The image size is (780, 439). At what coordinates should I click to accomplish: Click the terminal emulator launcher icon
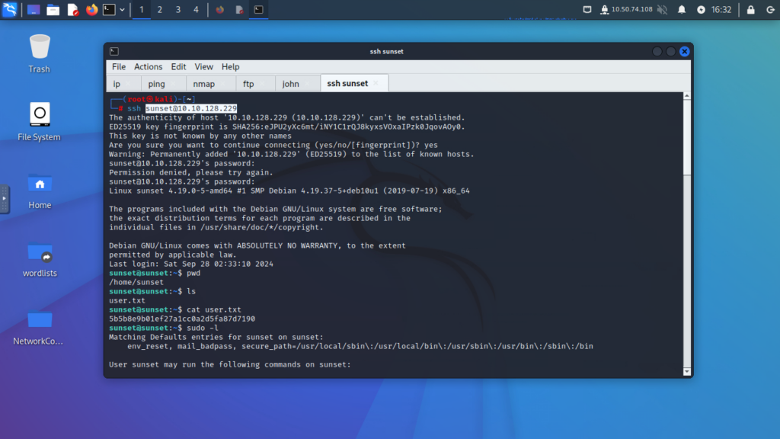click(x=110, y=10)
